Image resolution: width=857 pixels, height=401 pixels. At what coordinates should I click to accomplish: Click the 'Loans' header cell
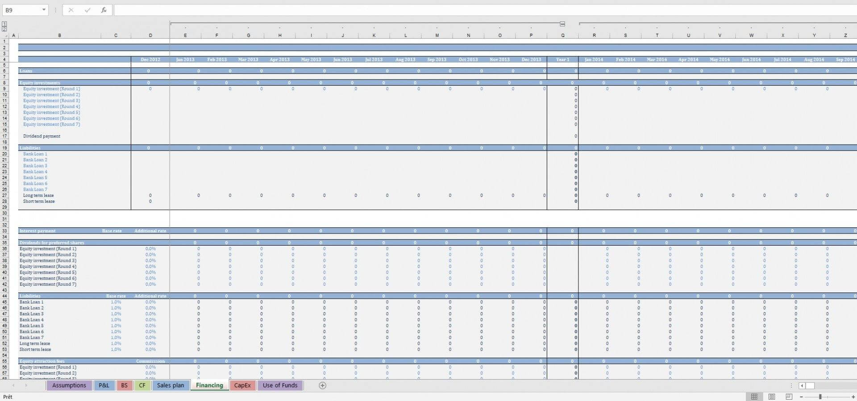[26, 71]
